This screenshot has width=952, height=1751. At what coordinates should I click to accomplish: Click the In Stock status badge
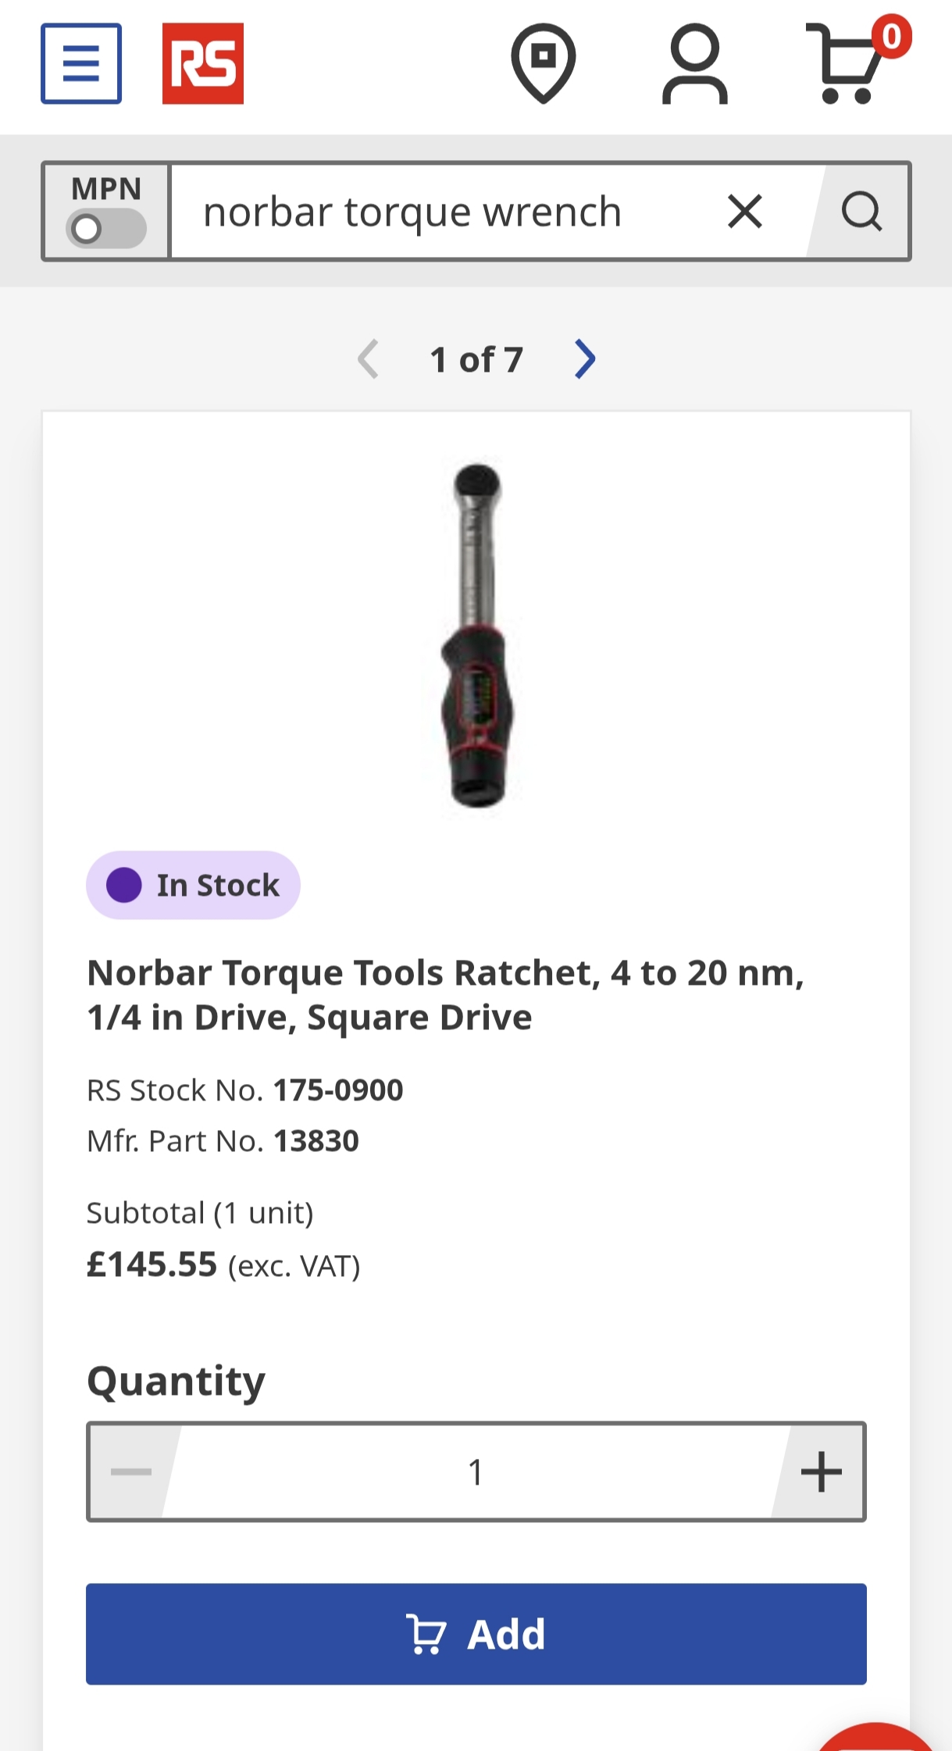pyautogui.click(x=193, y=885)
